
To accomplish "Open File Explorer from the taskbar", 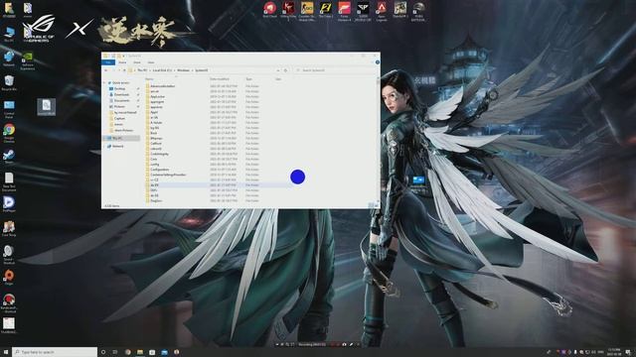I will click(x=140, y=352).
